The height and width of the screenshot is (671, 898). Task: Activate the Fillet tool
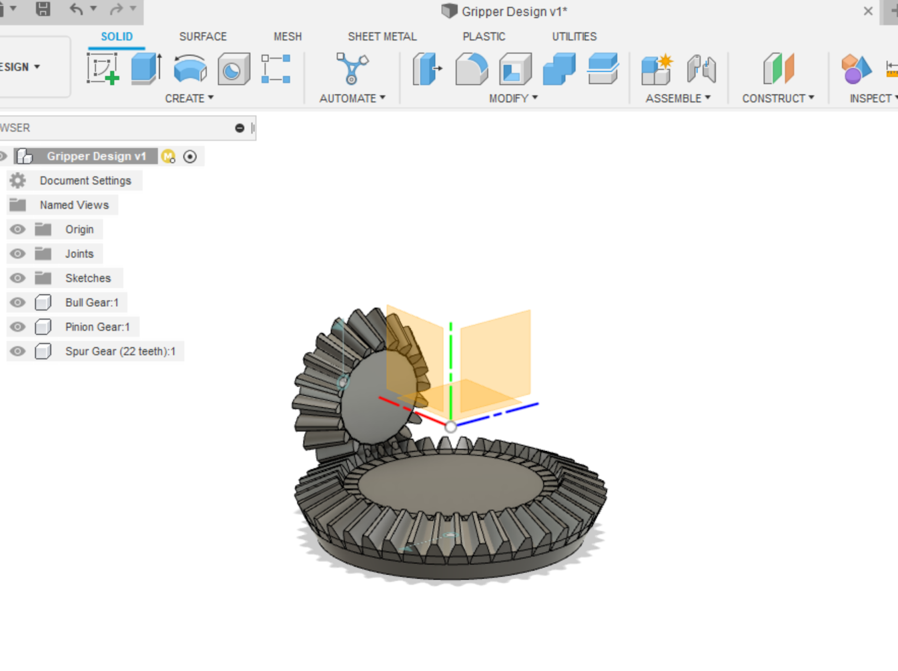471,68
